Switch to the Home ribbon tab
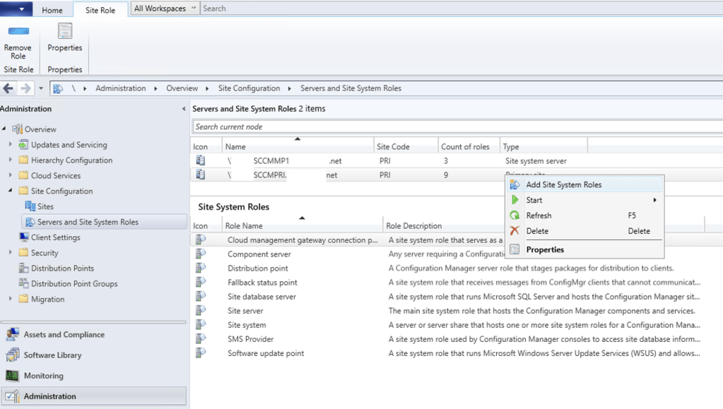This screenshot has width=723, height=409. tap(52, 10)
